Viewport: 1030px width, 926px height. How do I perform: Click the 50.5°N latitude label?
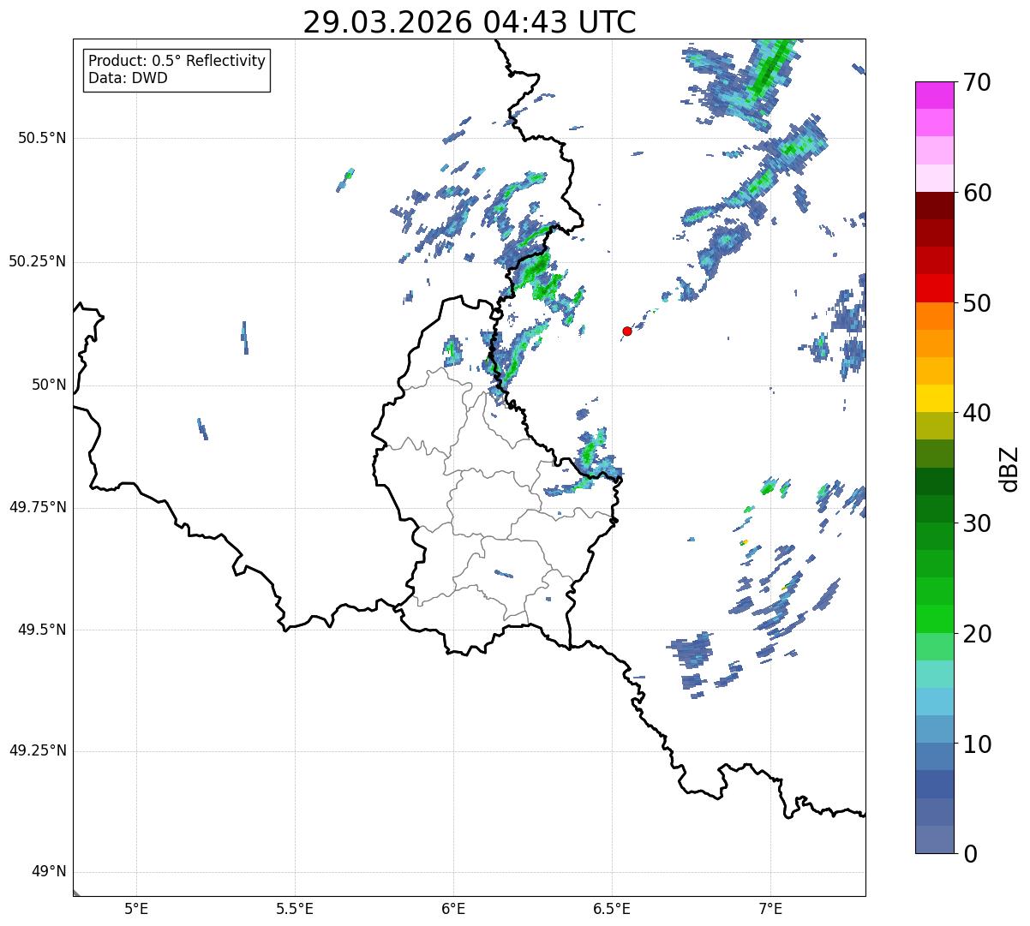[x=42, y=138]
